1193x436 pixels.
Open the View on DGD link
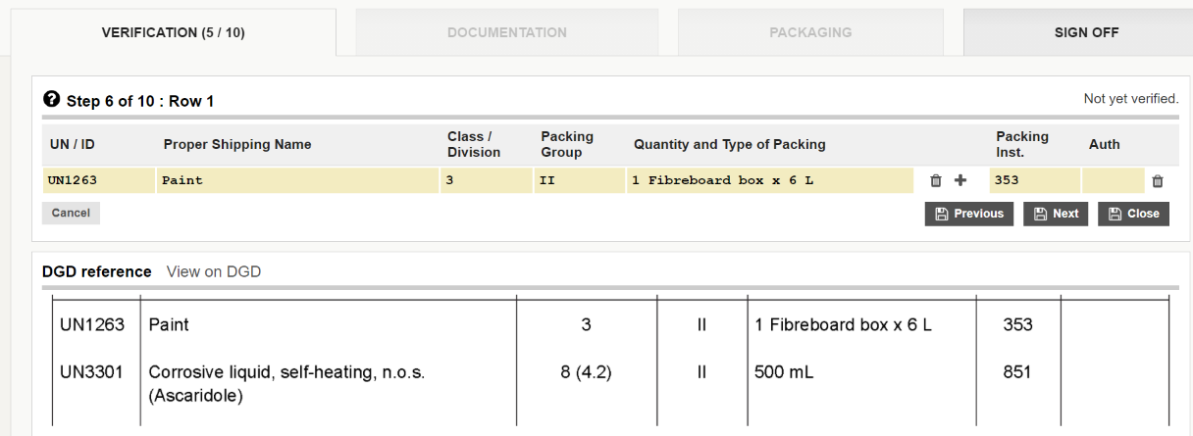pos(214,271)
